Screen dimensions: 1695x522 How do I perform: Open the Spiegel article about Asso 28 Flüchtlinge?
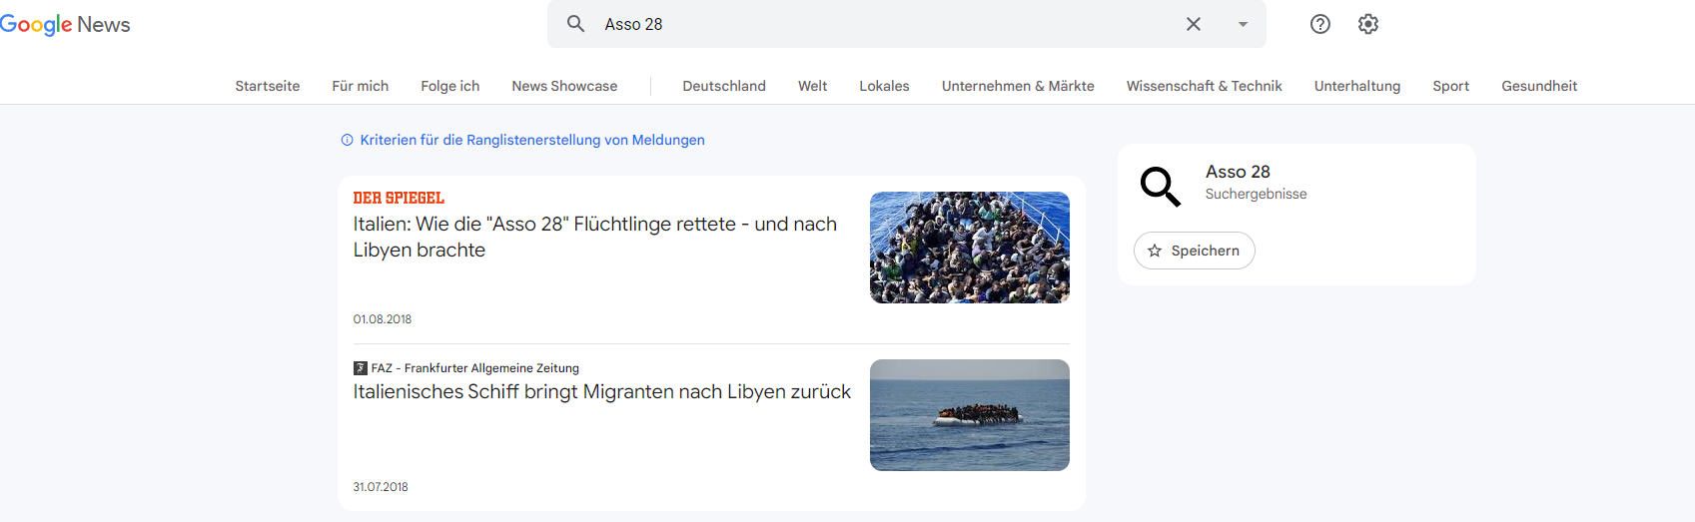(x=595, y=237)
